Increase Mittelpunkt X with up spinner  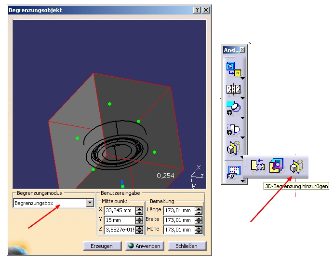tap(139, 209)
